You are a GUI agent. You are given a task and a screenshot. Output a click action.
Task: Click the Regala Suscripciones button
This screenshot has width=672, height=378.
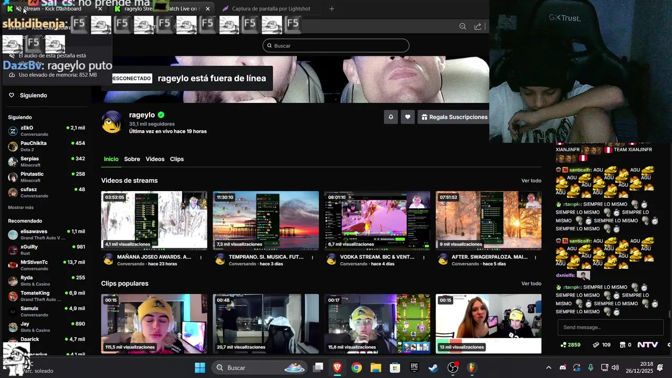pos(454,117)
